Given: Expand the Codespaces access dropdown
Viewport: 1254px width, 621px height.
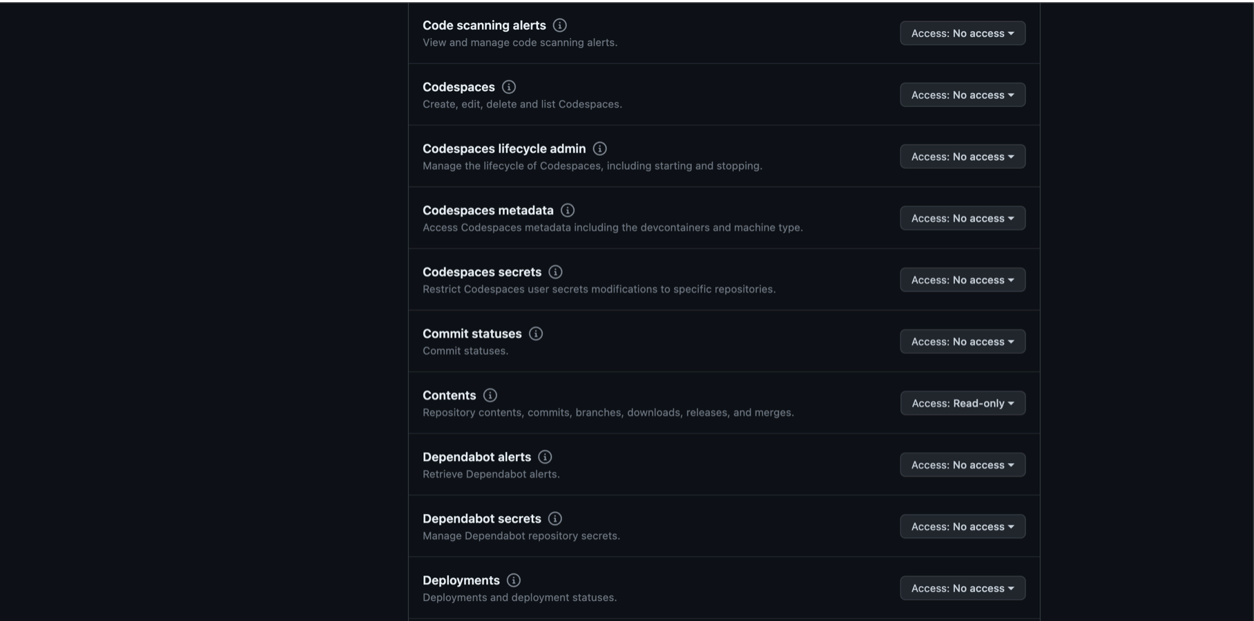Looking at the screenshot, I should [963, 95].
